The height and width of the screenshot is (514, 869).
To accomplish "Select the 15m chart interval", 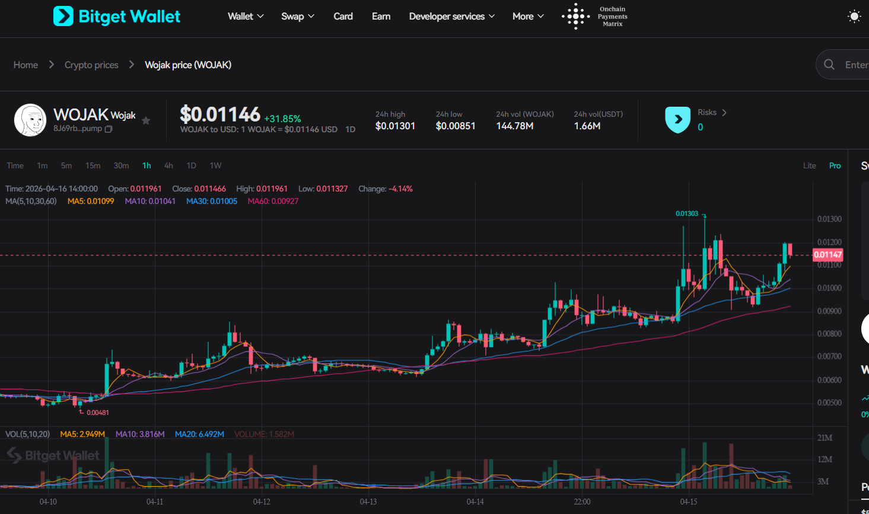I will point(93,165).
